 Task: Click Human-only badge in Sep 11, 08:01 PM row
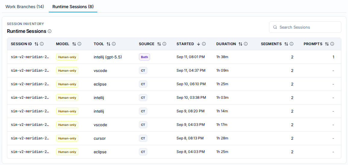[67, 57]
